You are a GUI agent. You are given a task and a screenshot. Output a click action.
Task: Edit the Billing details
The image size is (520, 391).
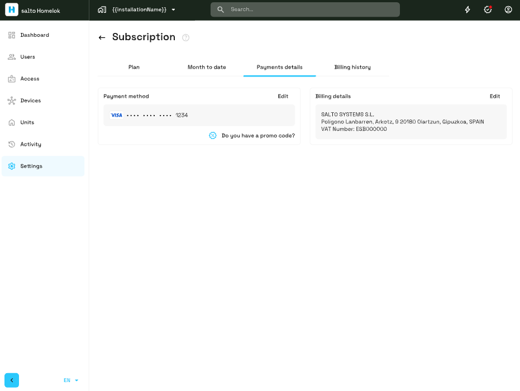[495, 96]
